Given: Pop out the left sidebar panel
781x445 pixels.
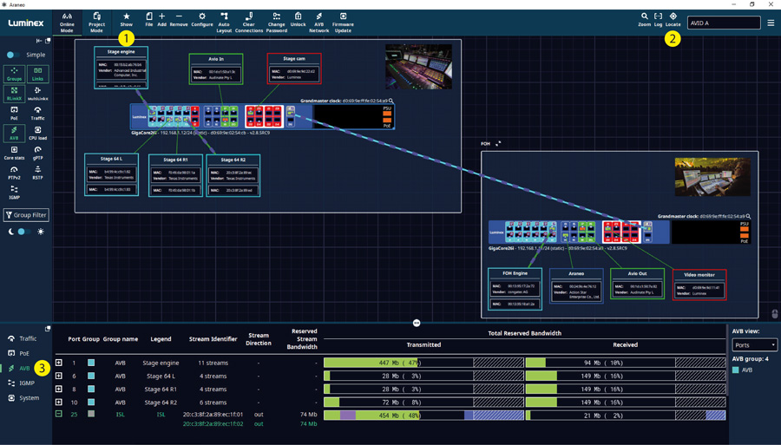Looking at the screenshot, I should tap(48, 41).
